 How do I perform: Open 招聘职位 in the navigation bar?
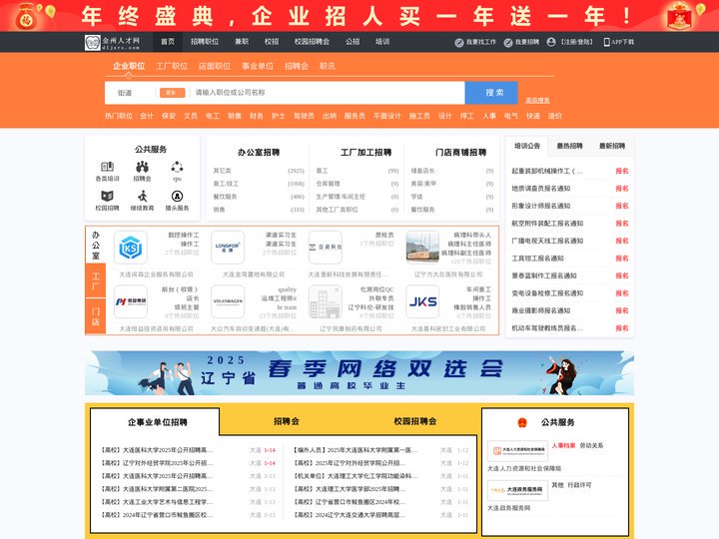[205, 42]
